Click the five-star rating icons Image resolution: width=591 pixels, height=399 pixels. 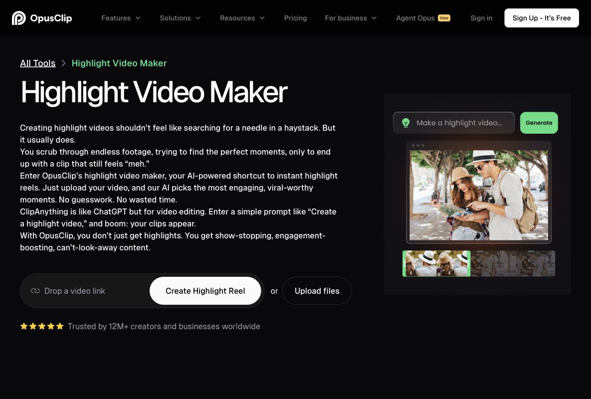pyautogui.click(x=42, y=326)
